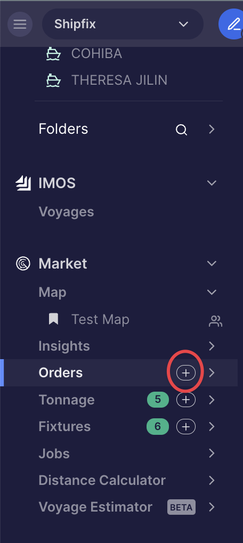Click the Market section logo icon
Image resolution: width=243 pixels, height=543 pixels.
pyautogui.click(x=23, y=264)
